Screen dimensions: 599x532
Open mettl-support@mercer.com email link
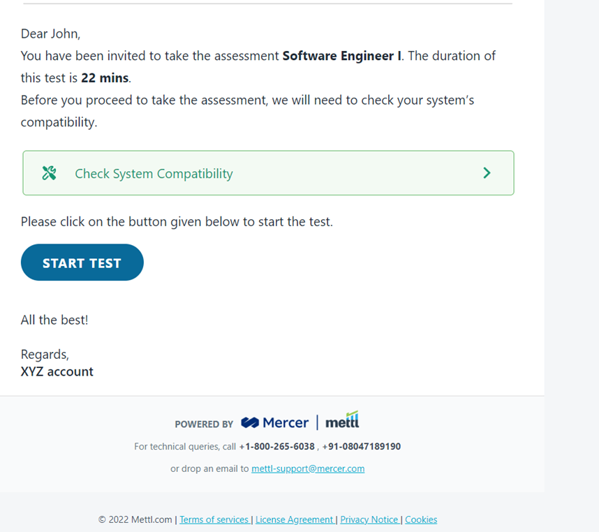(308, 468)
